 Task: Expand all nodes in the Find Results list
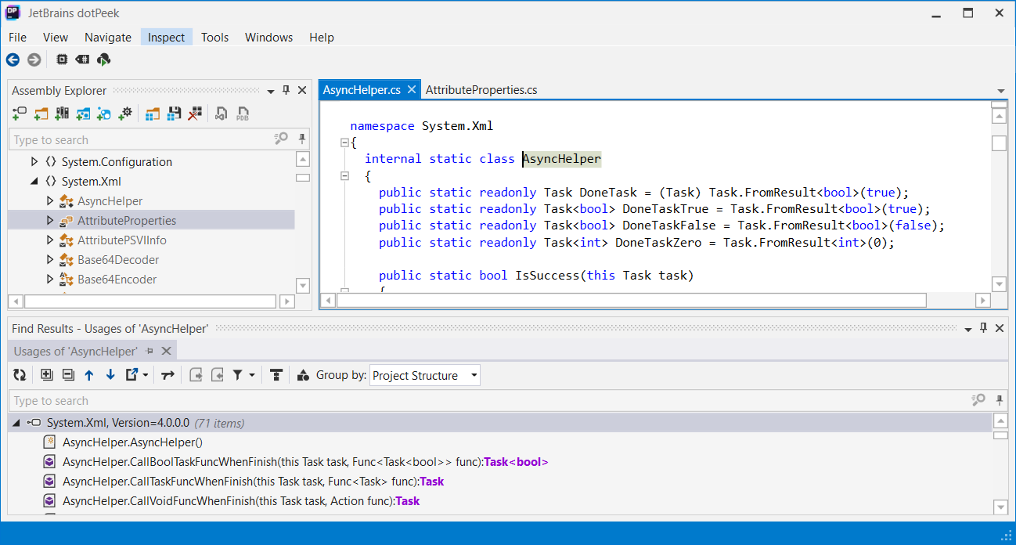47,374
